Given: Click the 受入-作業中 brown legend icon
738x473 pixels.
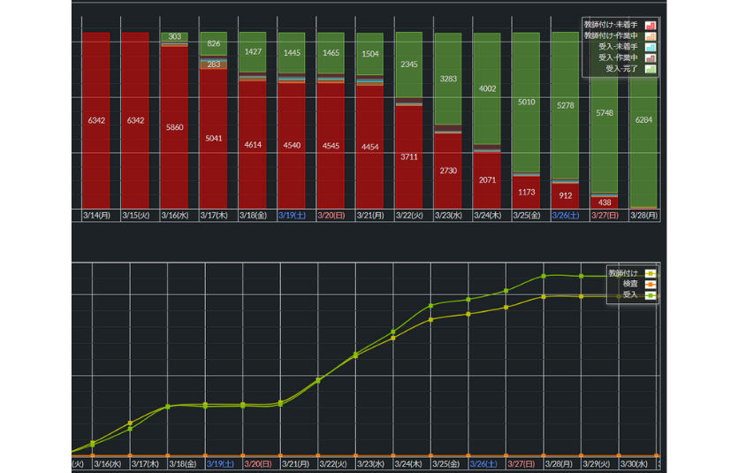Looking at the screenshot, I should (651, 57).
